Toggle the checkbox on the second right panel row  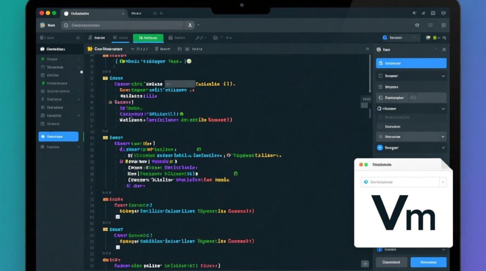[380, 76]
